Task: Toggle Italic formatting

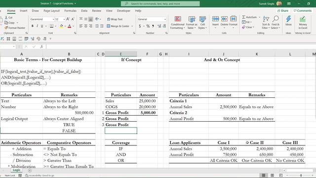Action: 38,26
